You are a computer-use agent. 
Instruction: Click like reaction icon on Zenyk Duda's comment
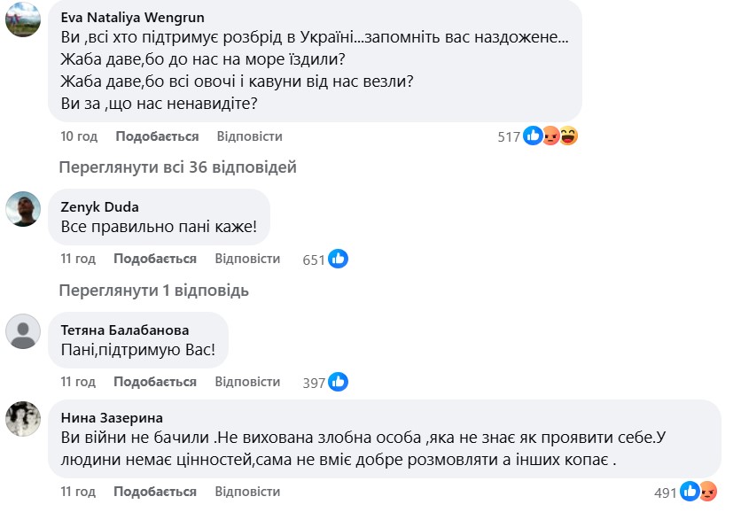[x=339, y=259]
